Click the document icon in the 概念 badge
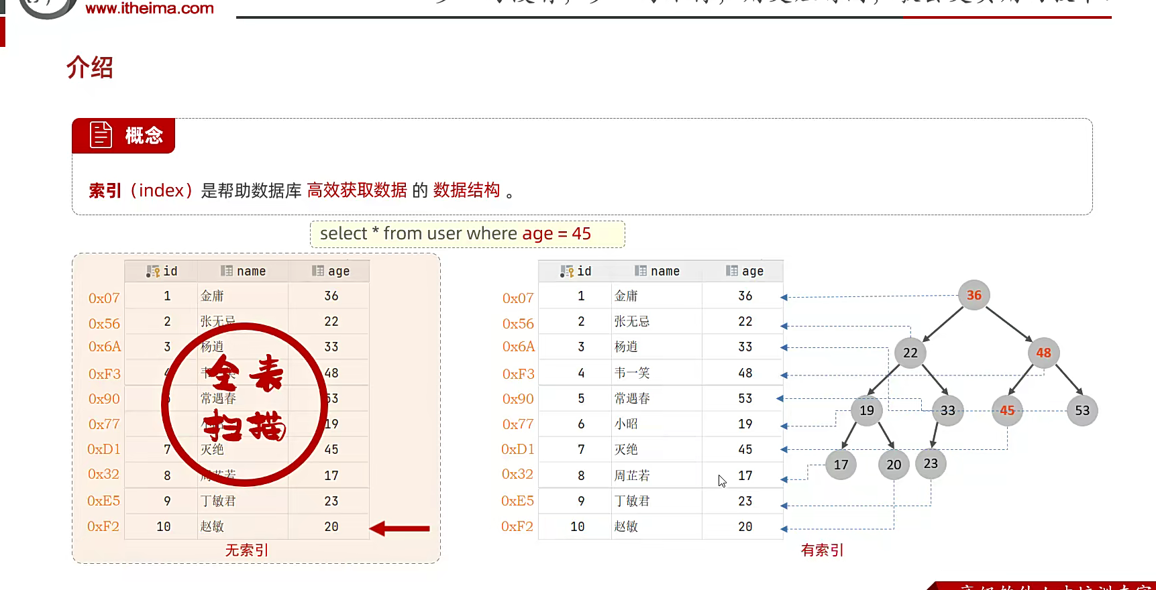Image resolution: width=1156 pixels, height=590 pixels. pos(101,135)
